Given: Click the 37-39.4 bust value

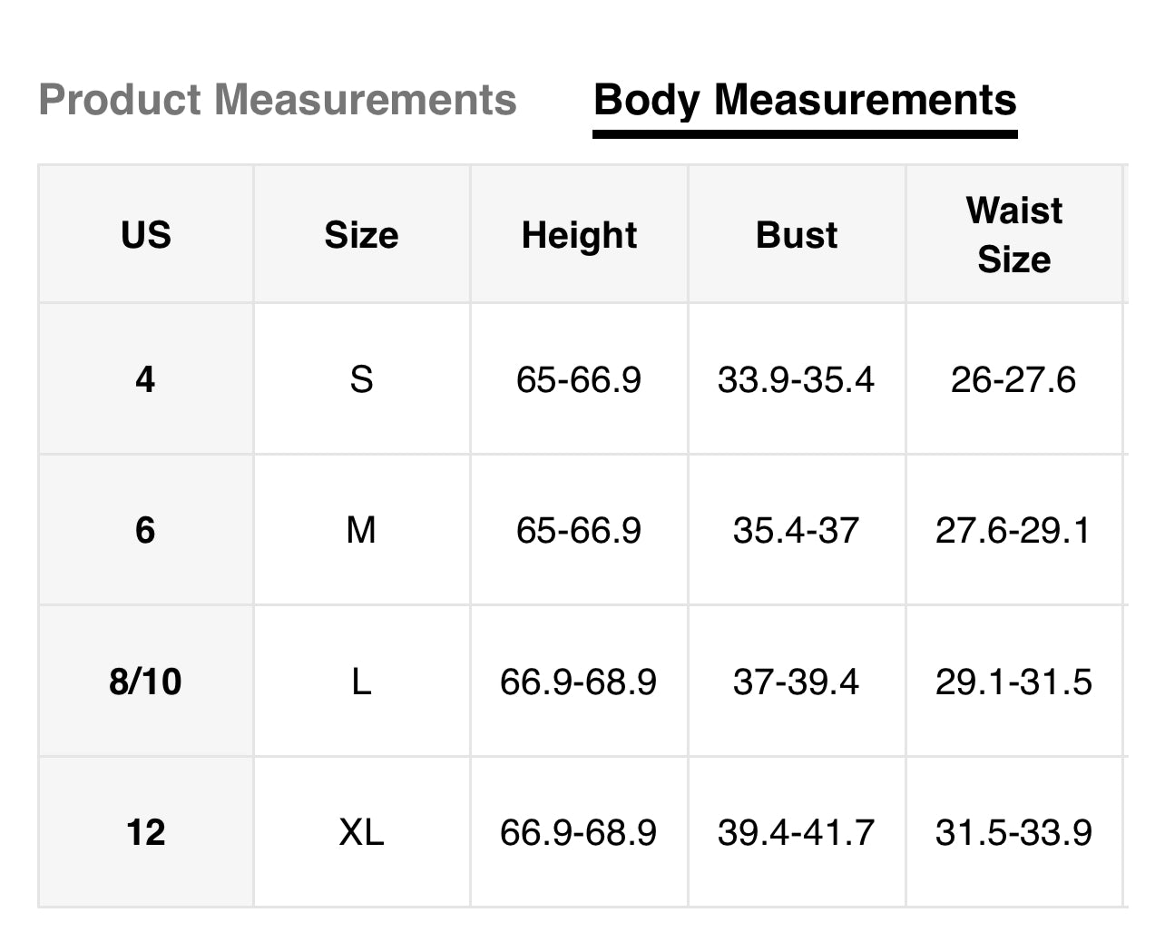Looking at the screenshot, I should (796, 682).
